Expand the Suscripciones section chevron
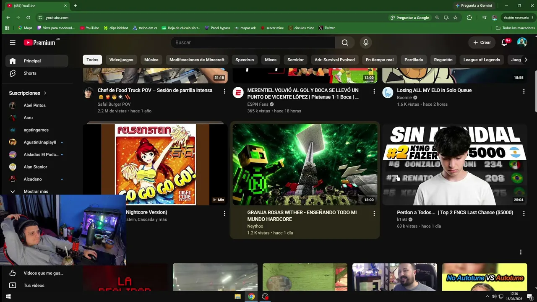The image size is (537, 302). (x=45, y=93)
